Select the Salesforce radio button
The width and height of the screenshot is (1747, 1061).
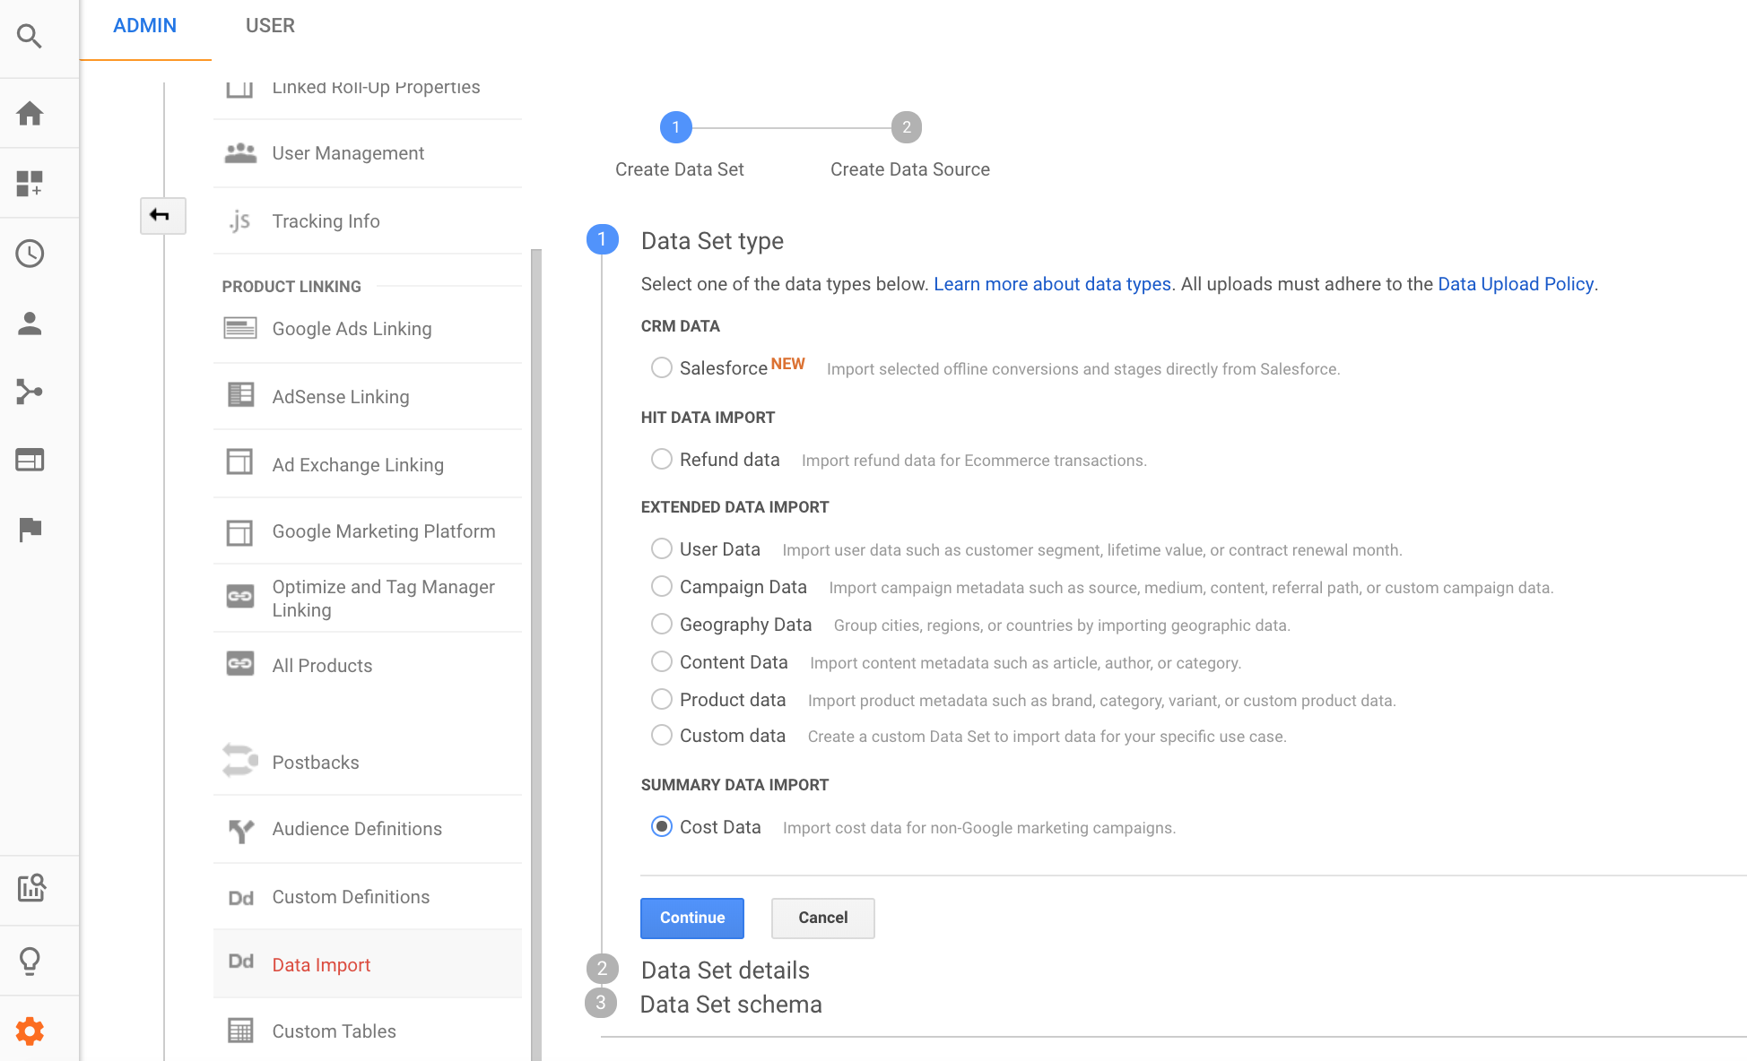click(662, 368)
